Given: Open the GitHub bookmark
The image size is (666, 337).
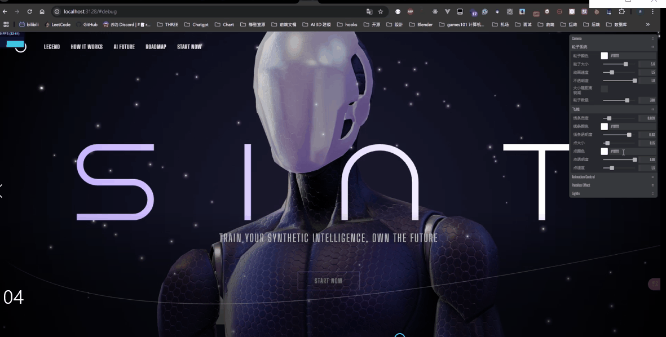Looking at the screenshot, I should [x=87, y=25].
